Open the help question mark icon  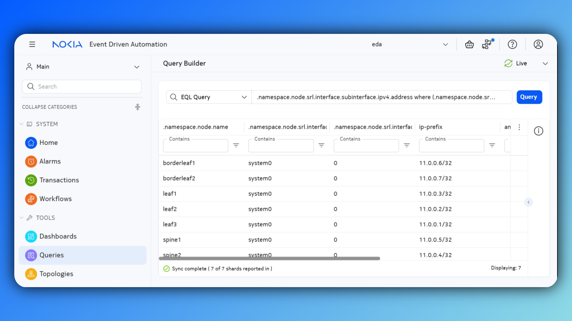click(512, 44)
